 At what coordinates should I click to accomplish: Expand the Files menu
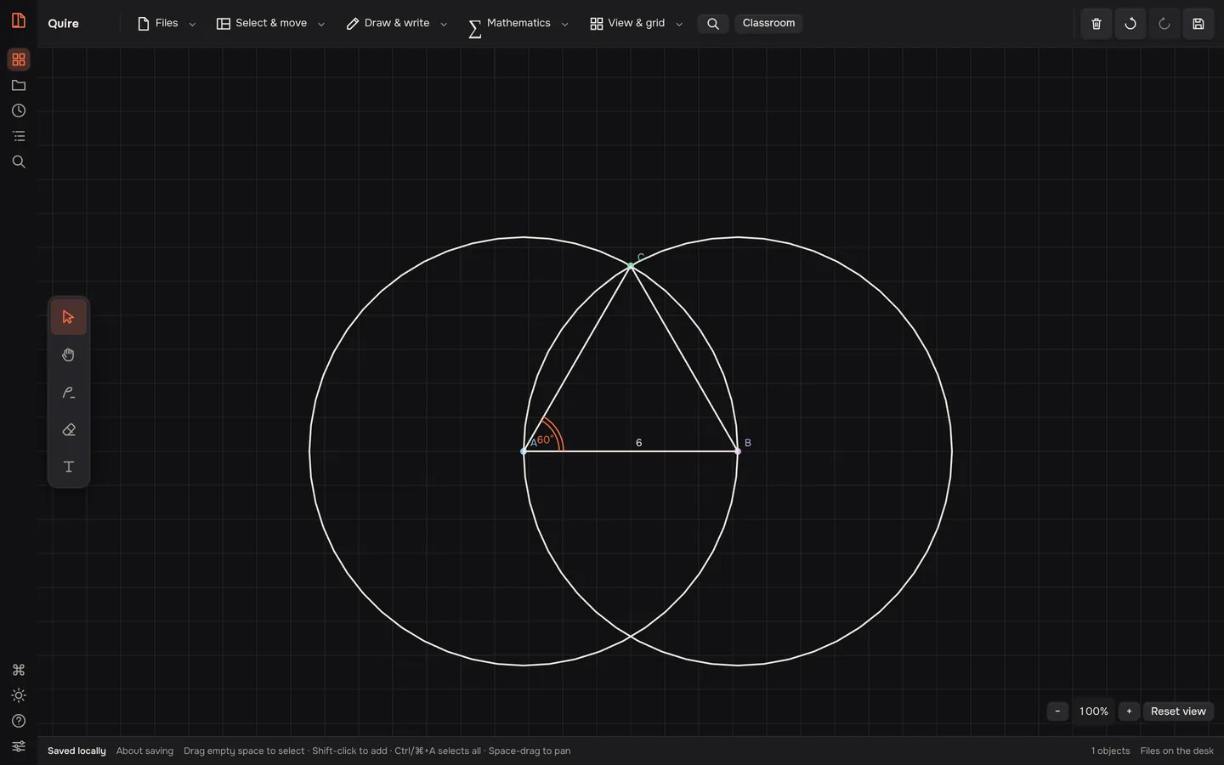coord(167,24)
